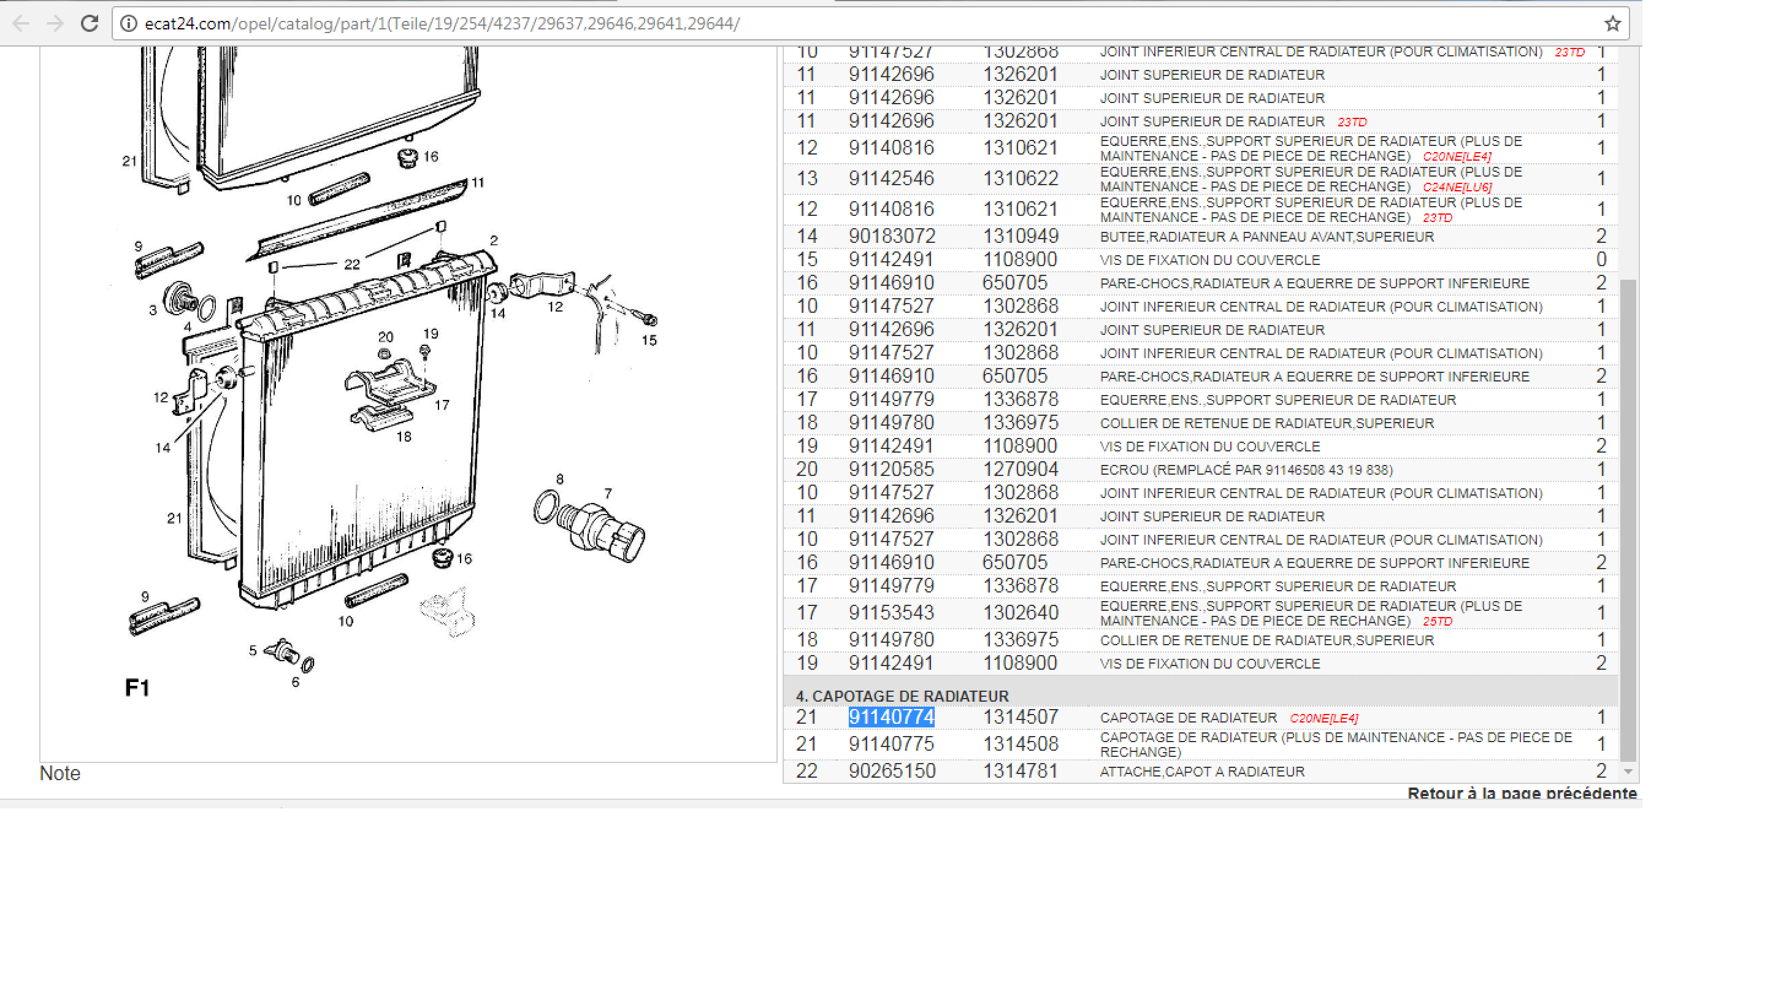The width and height of the screenshot is (1781, 1001).
Task: Click the 'F1' label in the diagram
Action: click(137, 687)
